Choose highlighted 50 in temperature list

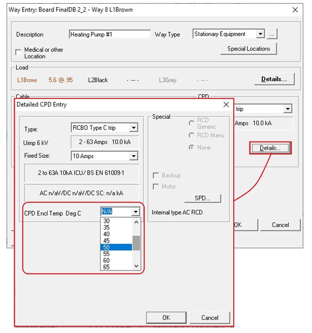[x=116, y=247]
